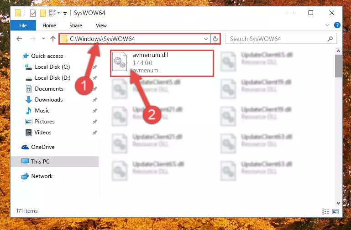Viewport: 351px width, 230px height.
Task: Refresh the SysWOW64 folder
Action: click(215, 39)
